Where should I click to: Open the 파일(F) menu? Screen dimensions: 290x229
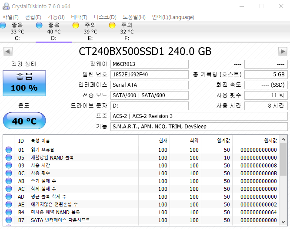pyautogui.click(x=10, y=17)
